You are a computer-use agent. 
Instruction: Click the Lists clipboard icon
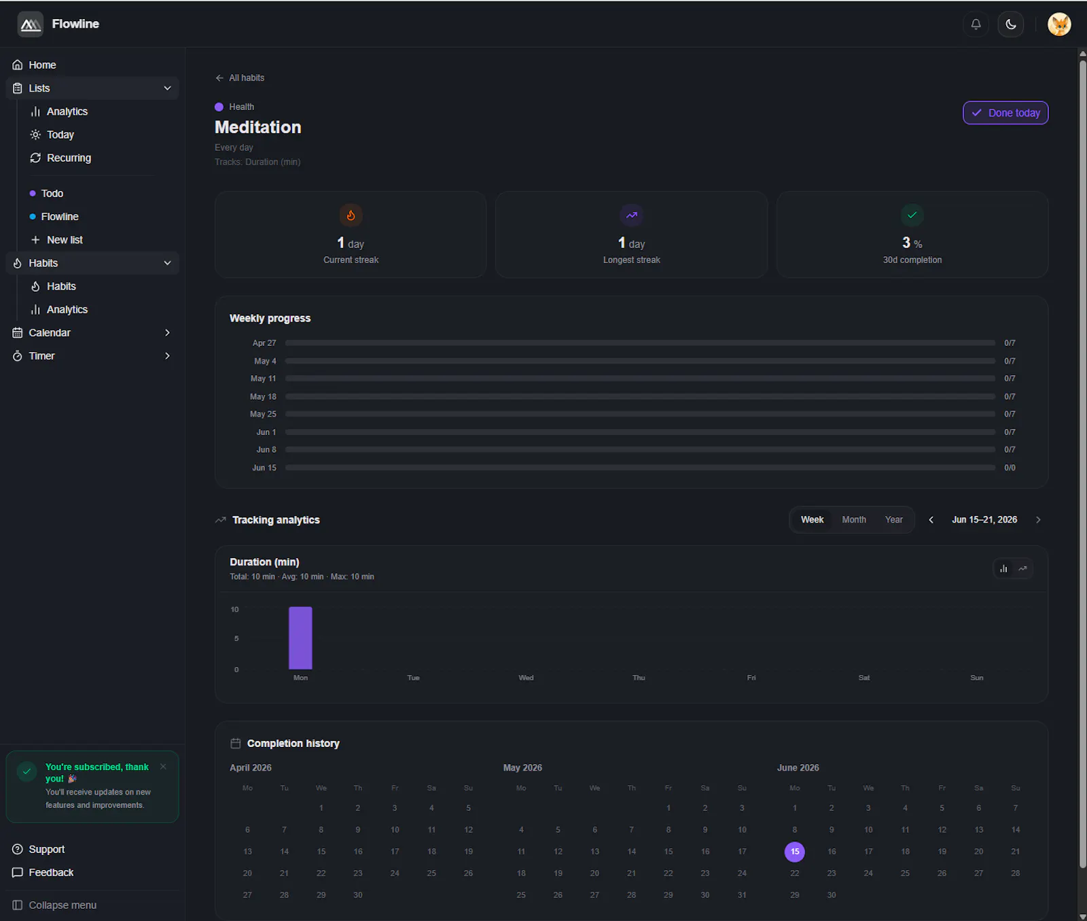tap(18, 88)
